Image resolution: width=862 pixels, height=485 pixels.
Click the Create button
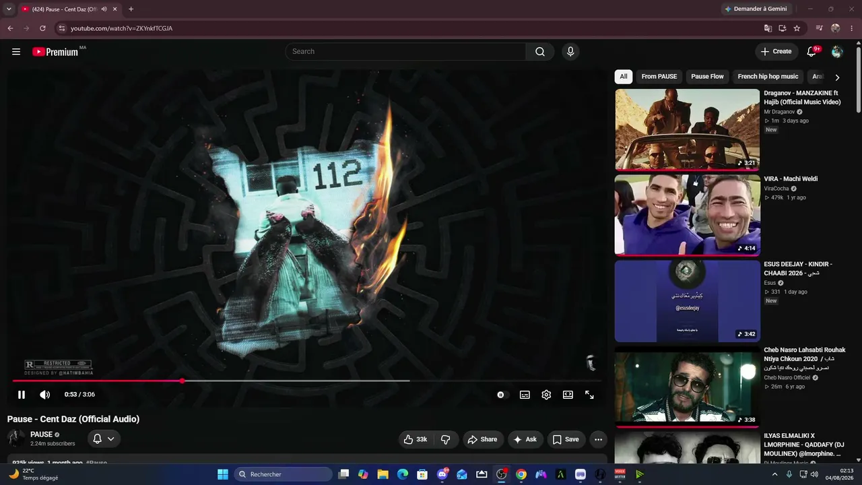(x=776, y=51)
